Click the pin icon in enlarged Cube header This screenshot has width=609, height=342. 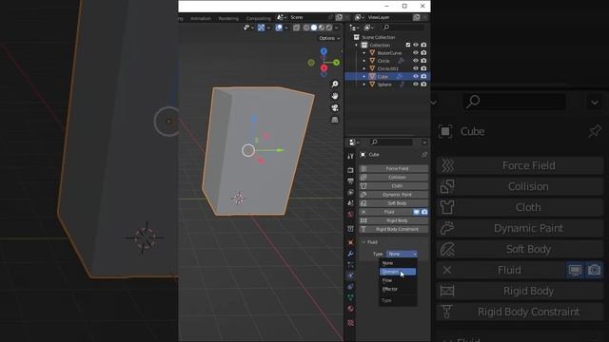pos(594,131)
